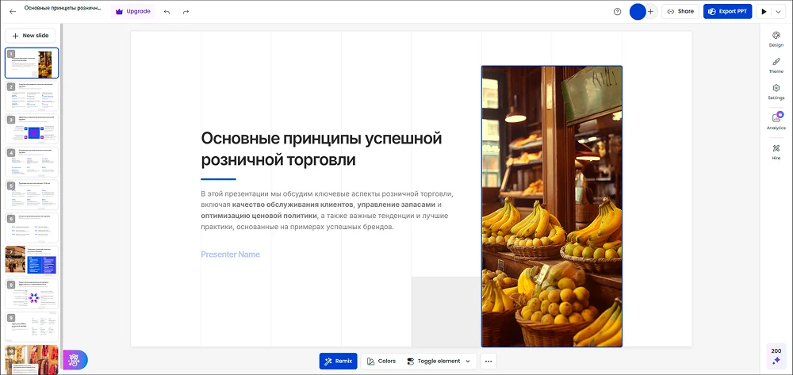Click the Export PPT button

(727, 12)
